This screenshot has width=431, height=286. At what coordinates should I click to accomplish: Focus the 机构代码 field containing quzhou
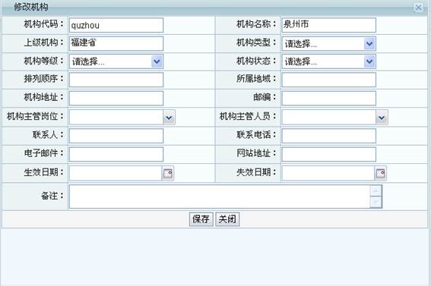pos(116,25)
